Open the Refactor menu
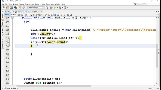This screenshot has height=90, width=161. pyautogui.click(x=28, y=4)
